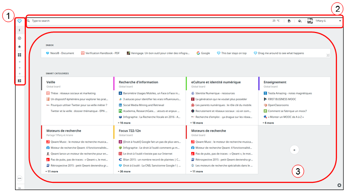Open 'Thèse : réseaux sociaux et marketing'
The height and width of the screenshot is (192, 347).
tap(71, 94)
